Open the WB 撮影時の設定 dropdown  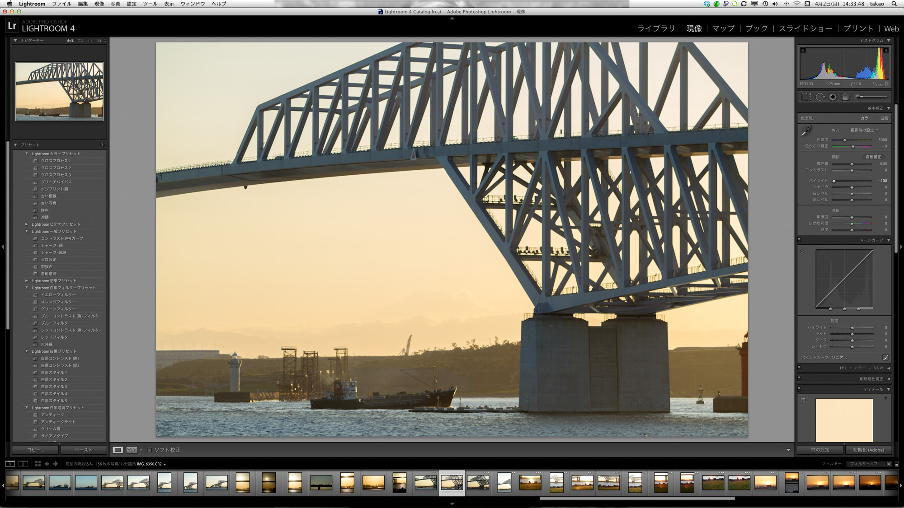click(864, 130)
